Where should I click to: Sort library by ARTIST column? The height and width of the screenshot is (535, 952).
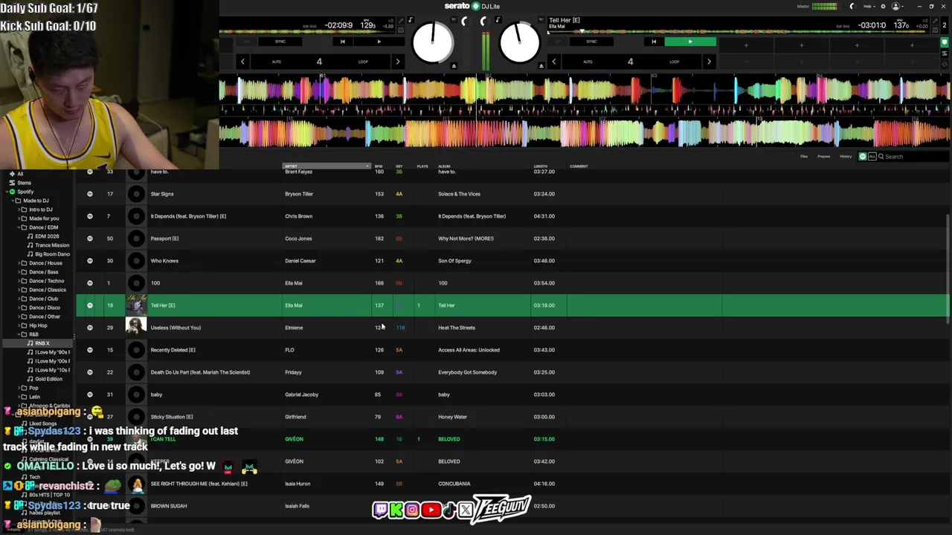click(x=327, y=166)
